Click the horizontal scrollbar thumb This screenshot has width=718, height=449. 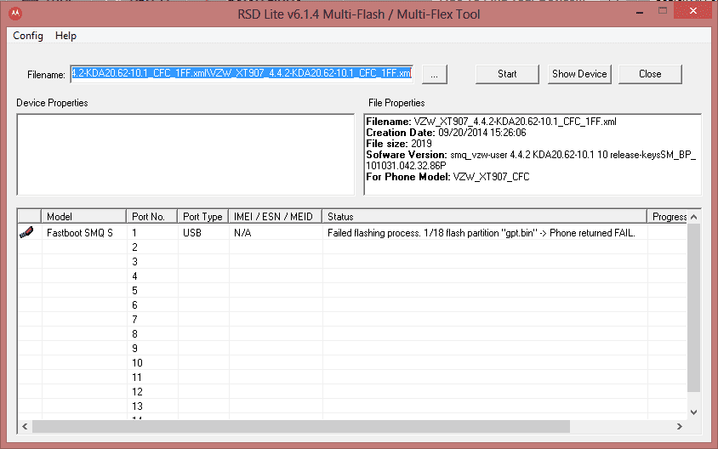coord(301,427)
